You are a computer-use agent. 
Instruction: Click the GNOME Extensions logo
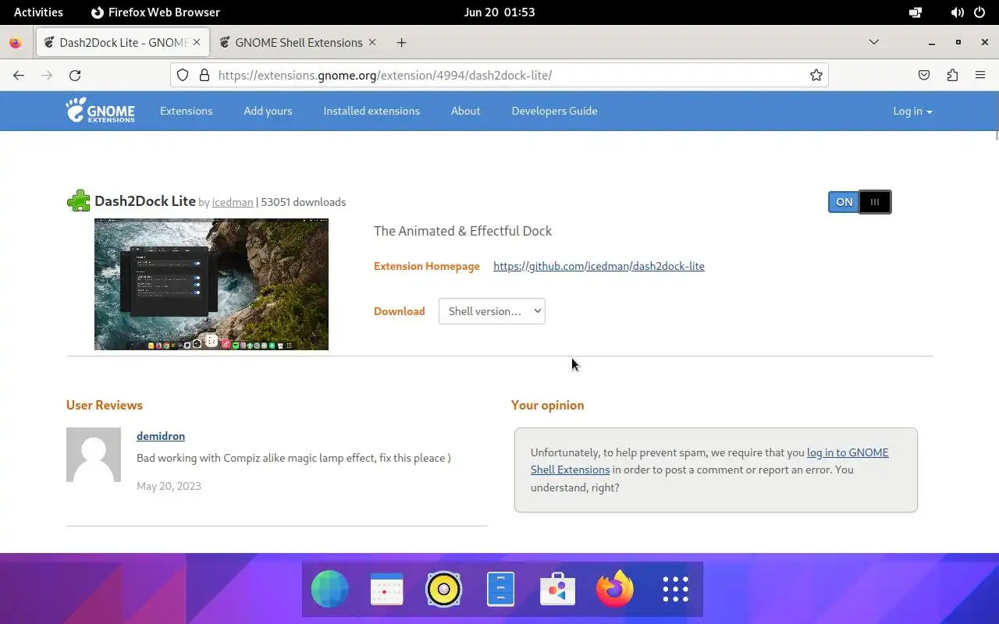(100, 111)
